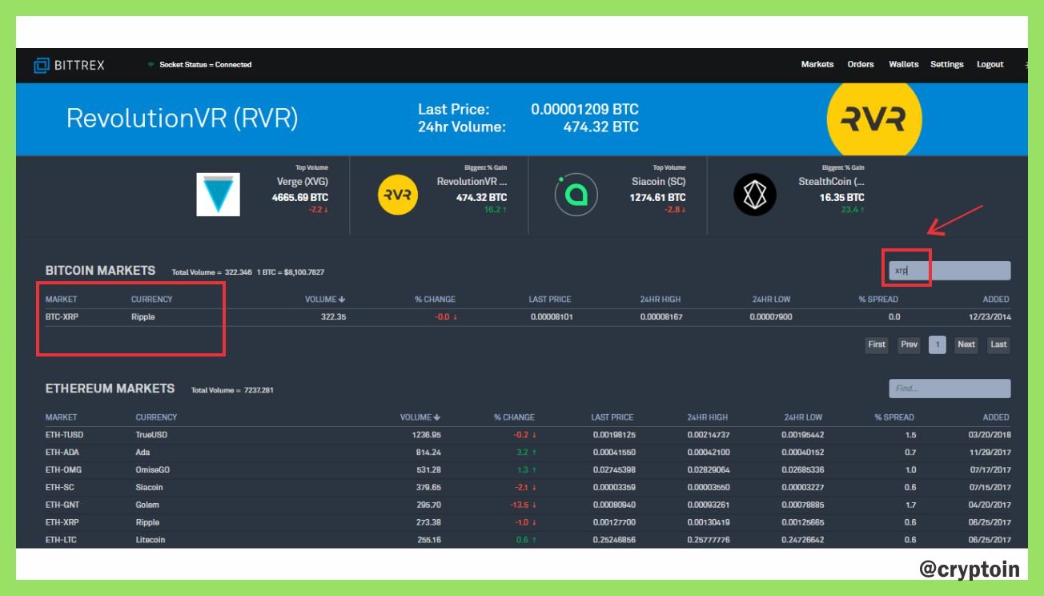Open the ETH-GNT market

click(x=62, y=505)
